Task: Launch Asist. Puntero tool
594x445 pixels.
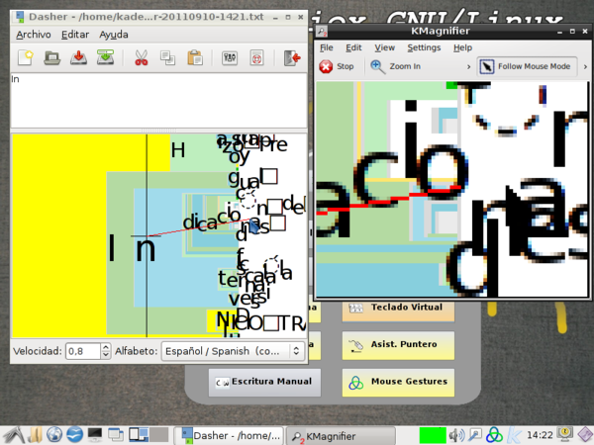Action: (398, 345)
